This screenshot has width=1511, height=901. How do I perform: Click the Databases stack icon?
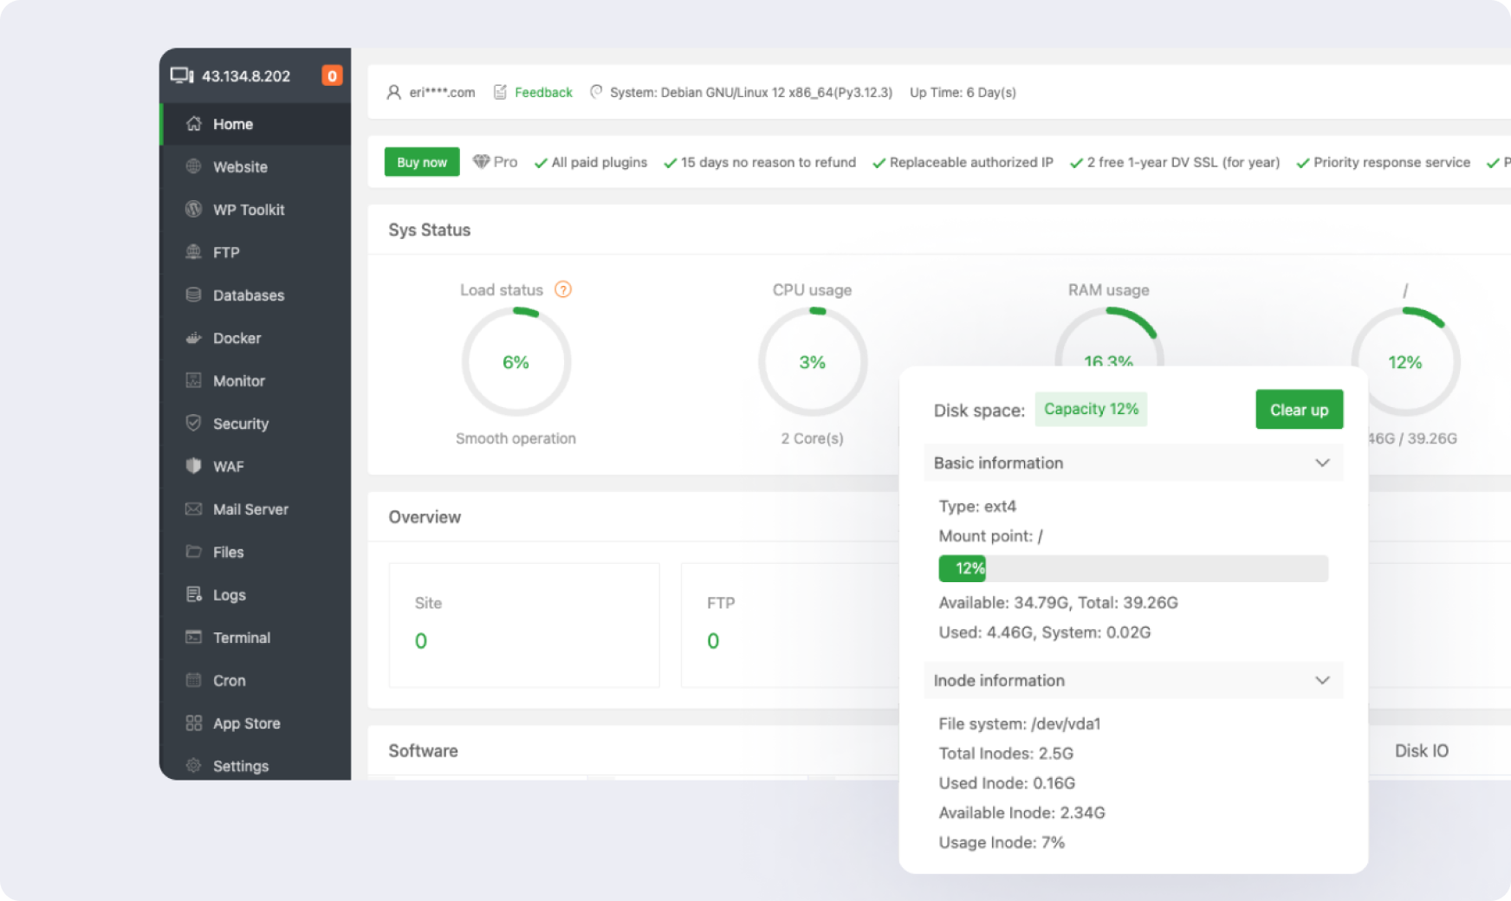[x=193, y=295]
